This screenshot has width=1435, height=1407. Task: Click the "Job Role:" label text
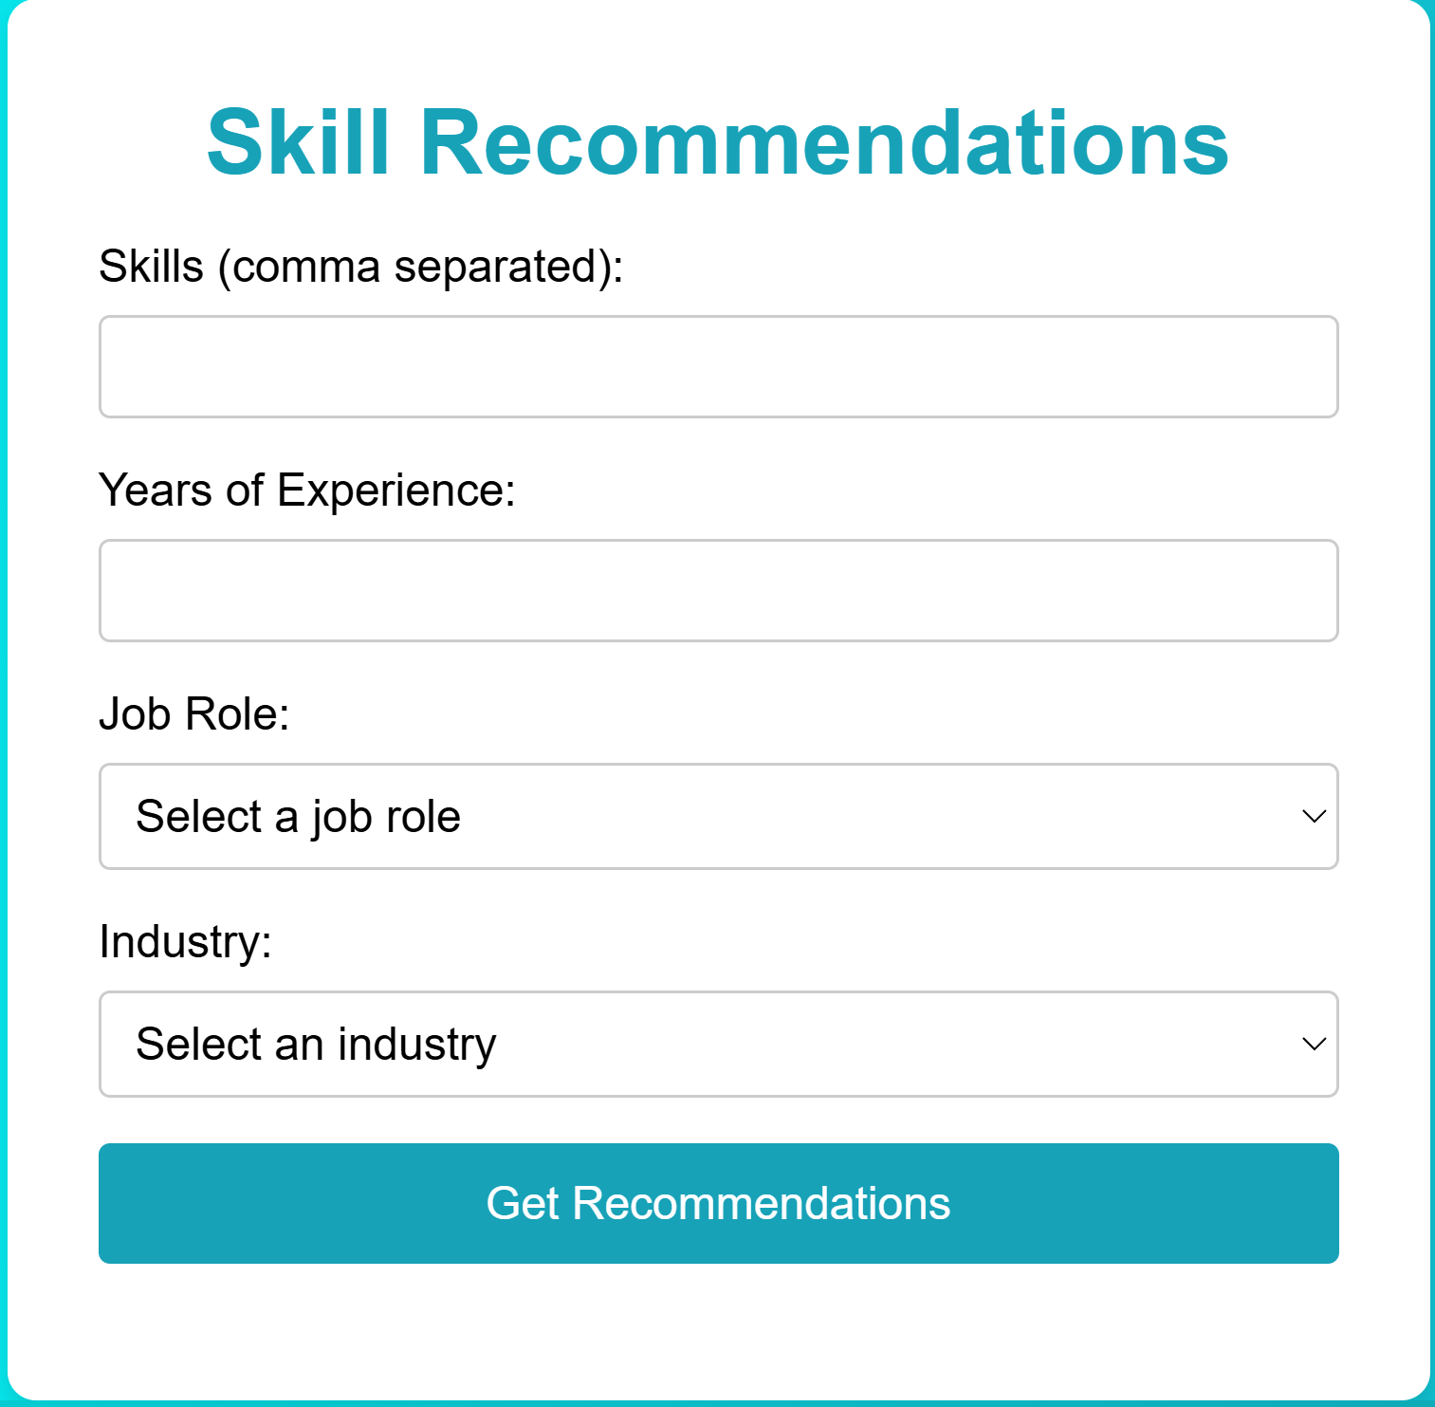click(194, 714)
